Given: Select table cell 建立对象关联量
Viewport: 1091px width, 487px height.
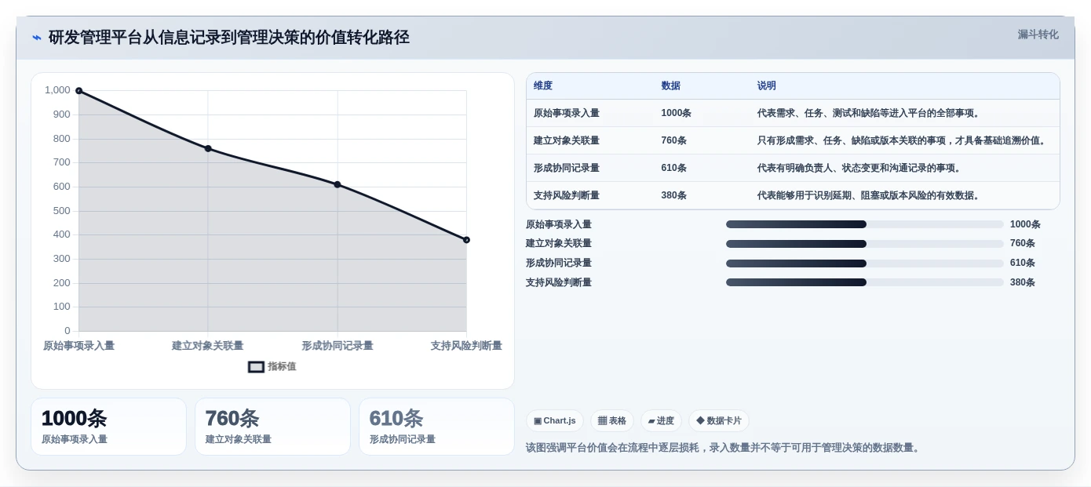Looking at the screenshot, I should coord(567,140).
